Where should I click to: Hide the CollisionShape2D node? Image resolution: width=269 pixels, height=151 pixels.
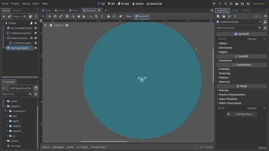36,33
